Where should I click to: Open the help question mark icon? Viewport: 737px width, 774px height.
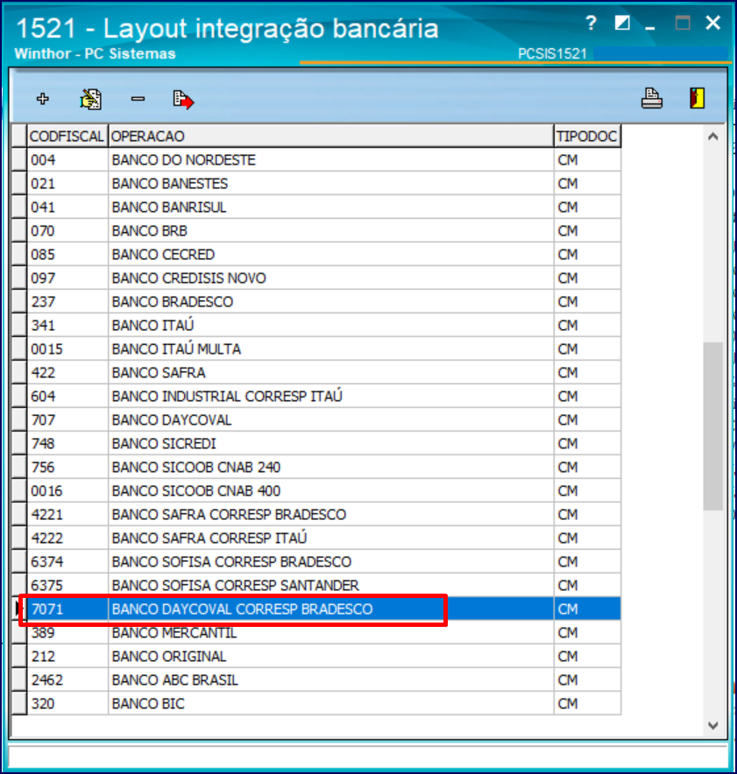click(591, 23)
